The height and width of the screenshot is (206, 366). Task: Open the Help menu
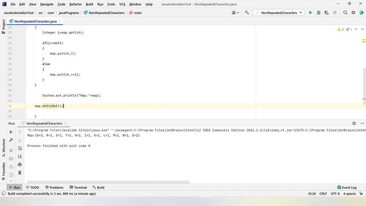[x=149, y=4]
